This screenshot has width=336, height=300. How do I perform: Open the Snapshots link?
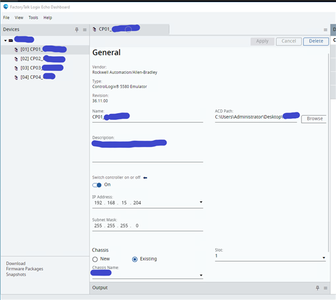pyautogui.click(x=16, y=274)
